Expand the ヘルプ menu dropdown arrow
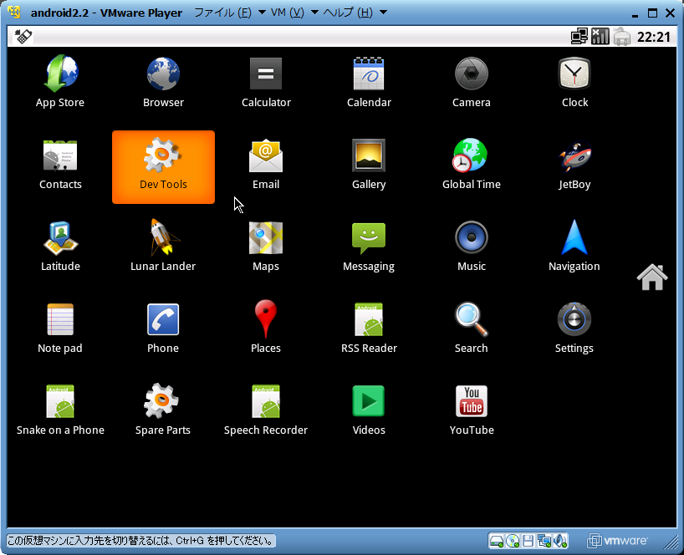Viewport: 684px width, 555px height. tap(384, 13)
